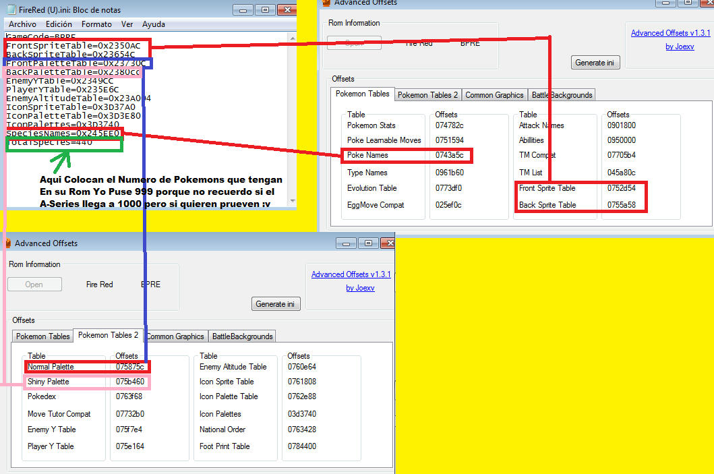Click the Normal Palette offset 075875c

click(x=129, y=367)
